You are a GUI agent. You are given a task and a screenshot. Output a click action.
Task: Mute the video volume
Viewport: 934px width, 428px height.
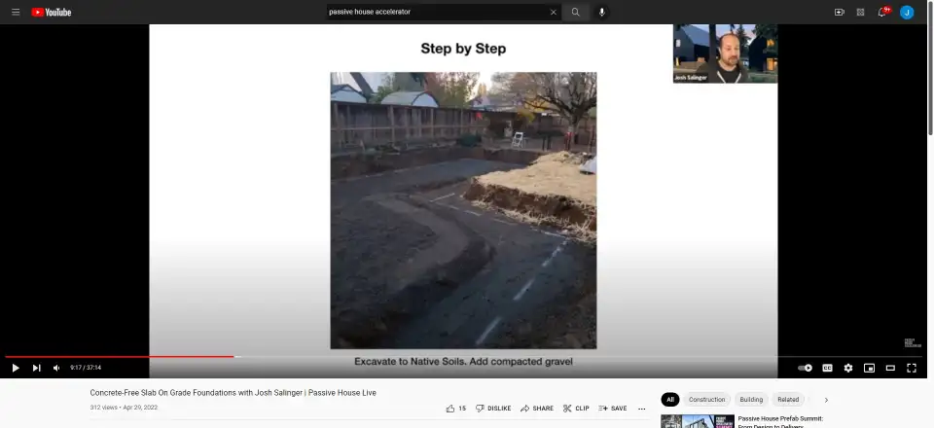56,368
